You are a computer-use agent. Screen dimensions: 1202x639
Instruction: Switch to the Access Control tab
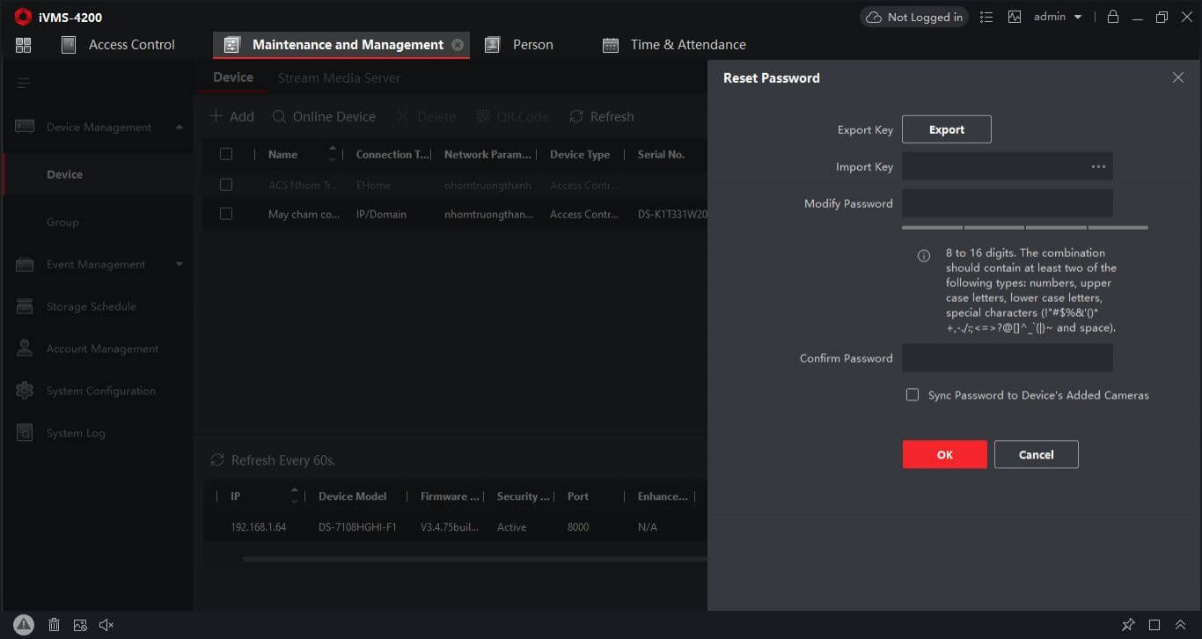click(118, 45)
